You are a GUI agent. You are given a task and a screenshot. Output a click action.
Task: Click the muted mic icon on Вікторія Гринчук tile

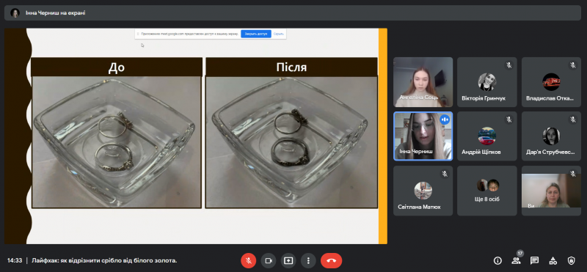[508, 65]
